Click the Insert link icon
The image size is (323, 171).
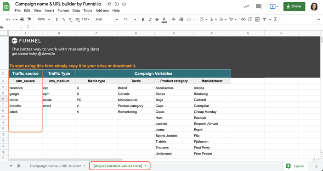coord(243,20)
